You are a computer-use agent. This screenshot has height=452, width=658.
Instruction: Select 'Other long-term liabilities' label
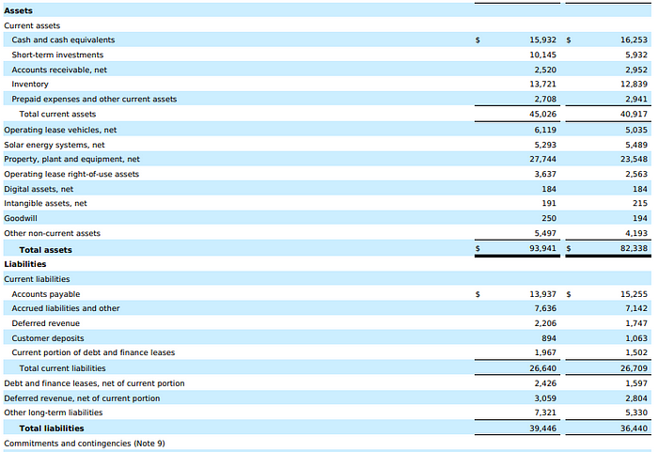point(54,413)
